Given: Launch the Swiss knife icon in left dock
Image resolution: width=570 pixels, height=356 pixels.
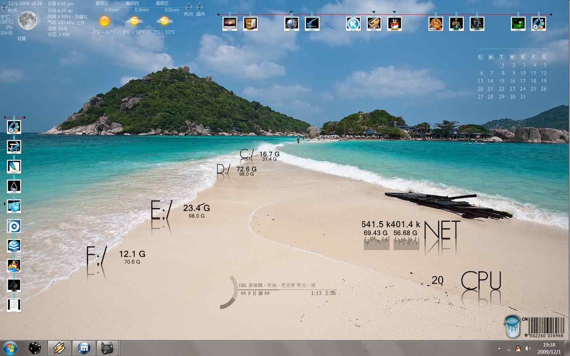Looking at the screenshot, I should click(x=14, y=147).
